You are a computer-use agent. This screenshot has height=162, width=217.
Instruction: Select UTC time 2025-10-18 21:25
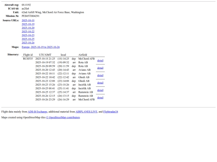click(x=45, y=59)
